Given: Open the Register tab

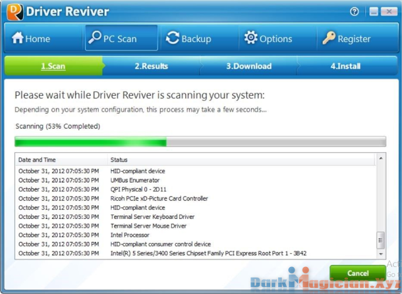Looking at the screenshot, I should 357,38.
